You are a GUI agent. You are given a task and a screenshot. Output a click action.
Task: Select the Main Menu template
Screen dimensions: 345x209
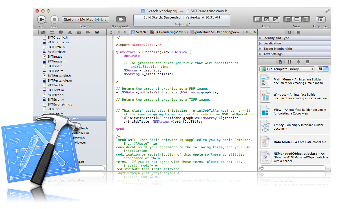point(294,81)
